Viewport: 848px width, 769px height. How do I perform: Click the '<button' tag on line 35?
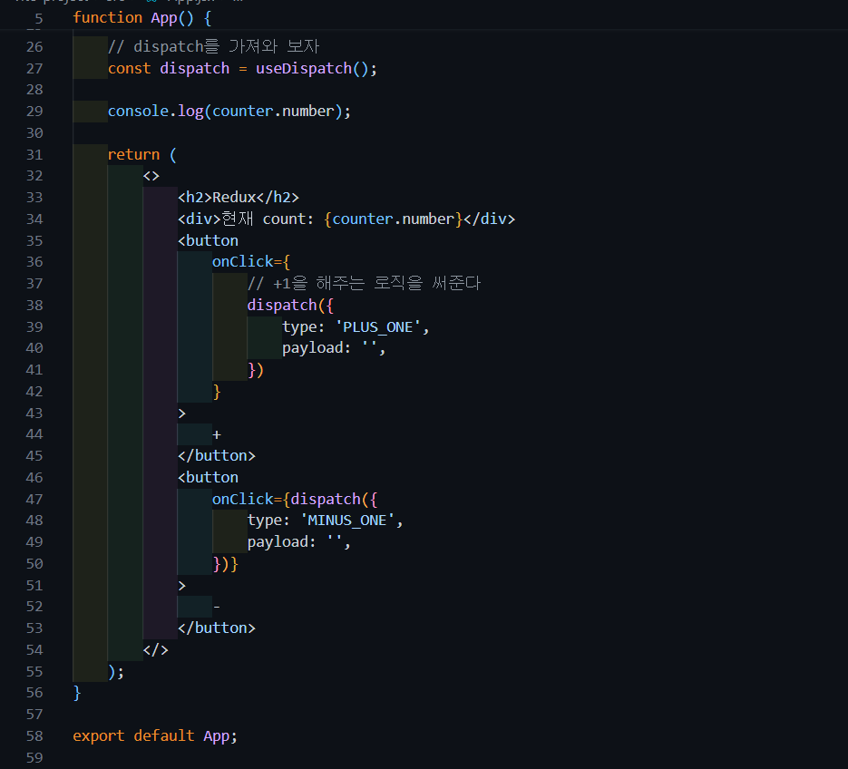[x=209, y=240]
